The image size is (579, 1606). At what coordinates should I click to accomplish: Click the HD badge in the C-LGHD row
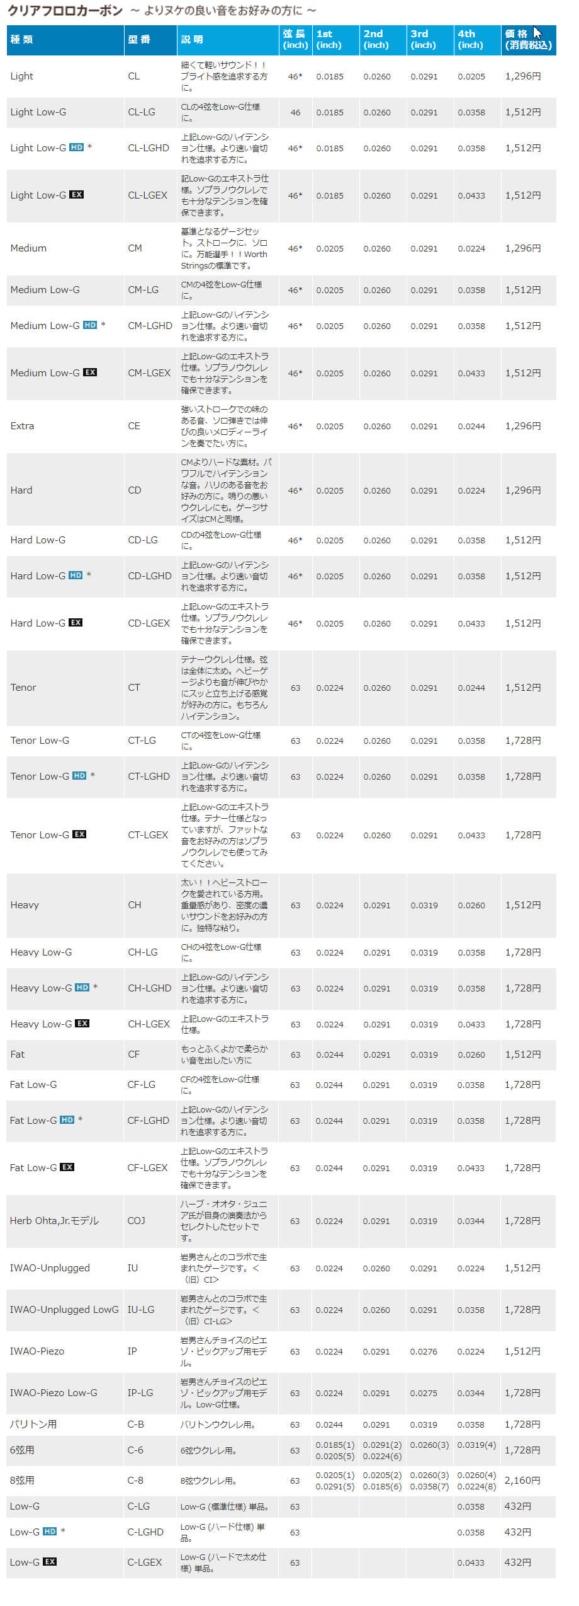click(50, 1532)
